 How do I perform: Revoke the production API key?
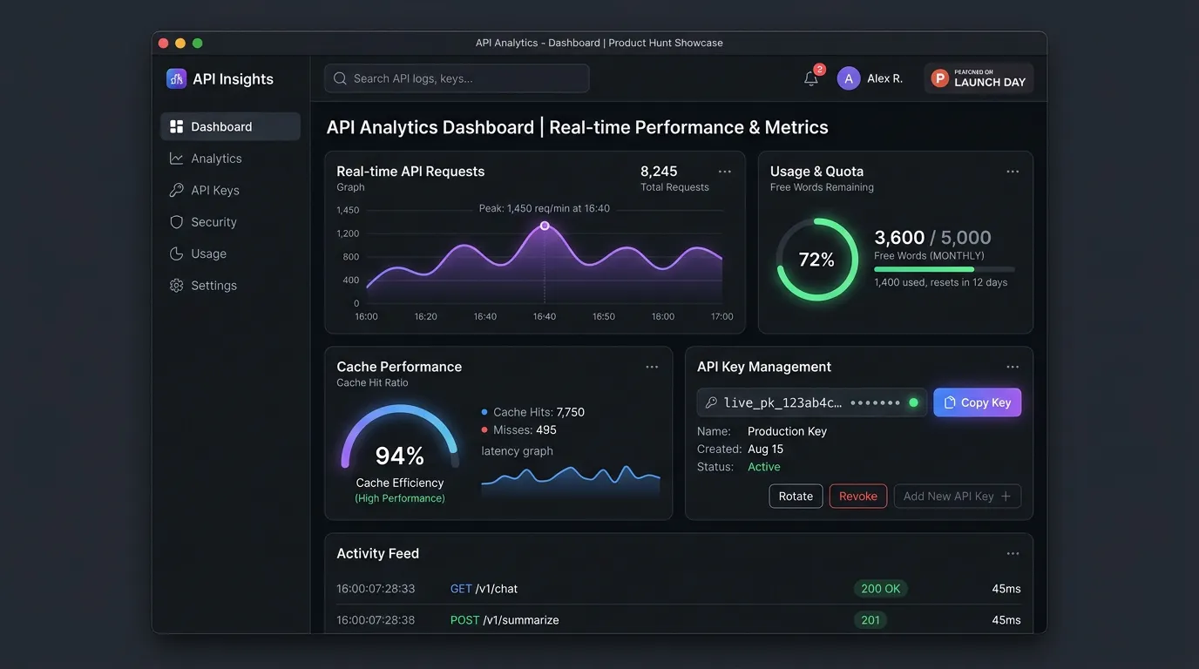click(858, 497)
